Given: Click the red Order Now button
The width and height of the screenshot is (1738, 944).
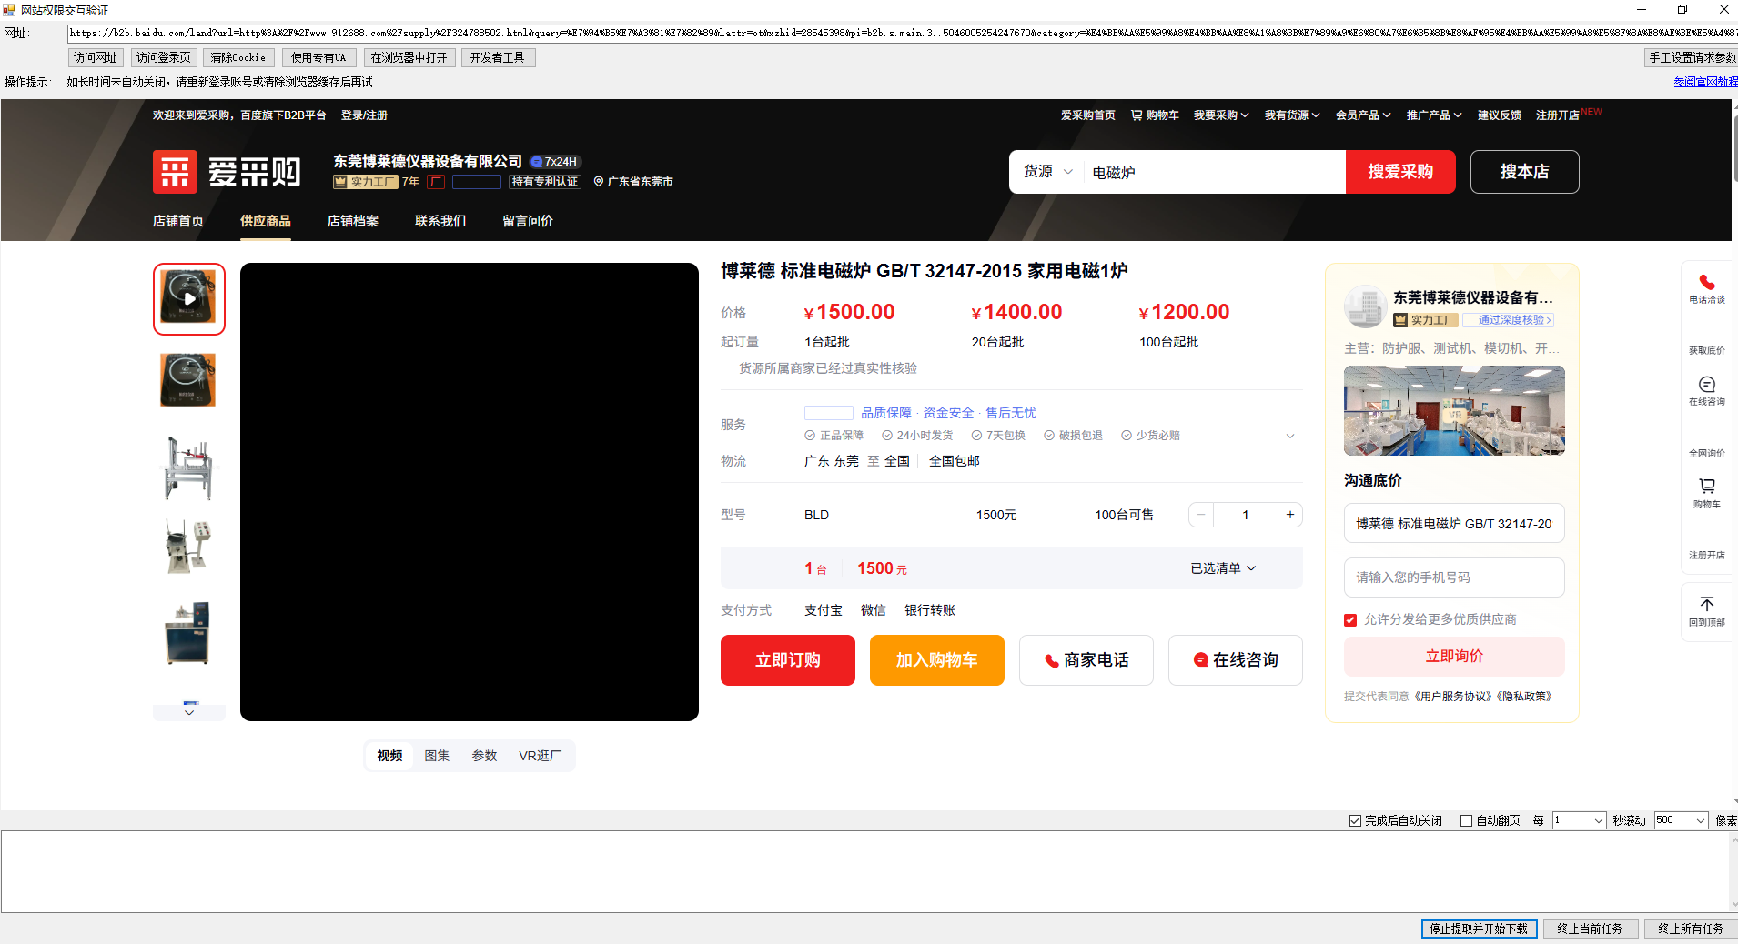Looking at the screenshot, I should pos(787,660).
